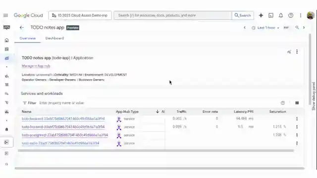Viewport: 317px width, 178px height.
Task: Click the Show debug panel vertical label
Action: pyautogui.click(x=314, y=96)
